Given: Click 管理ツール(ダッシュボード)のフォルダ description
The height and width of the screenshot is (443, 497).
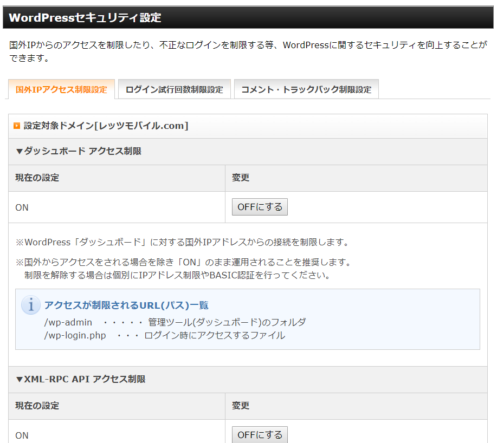Looking at the screenshot, I should coord(227,322).
